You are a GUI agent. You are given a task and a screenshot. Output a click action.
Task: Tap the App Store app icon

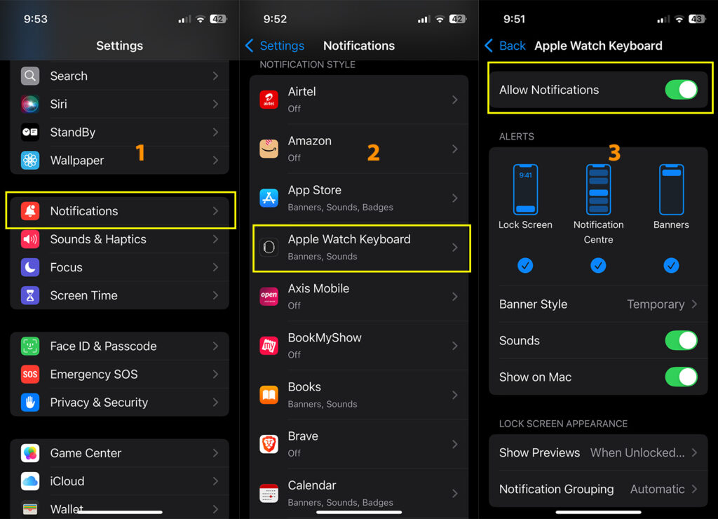(x=269, y=198)
